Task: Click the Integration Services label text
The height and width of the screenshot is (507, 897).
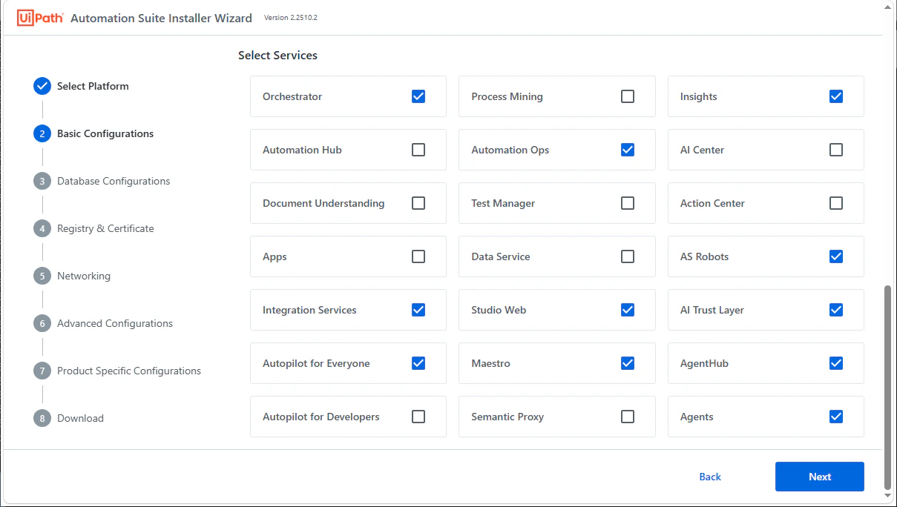Action: pos(309,310)
